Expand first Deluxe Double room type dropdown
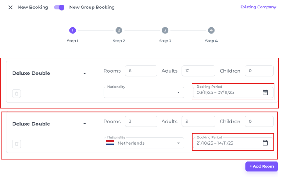The image size is (282, 177). [x=85, y=74]
